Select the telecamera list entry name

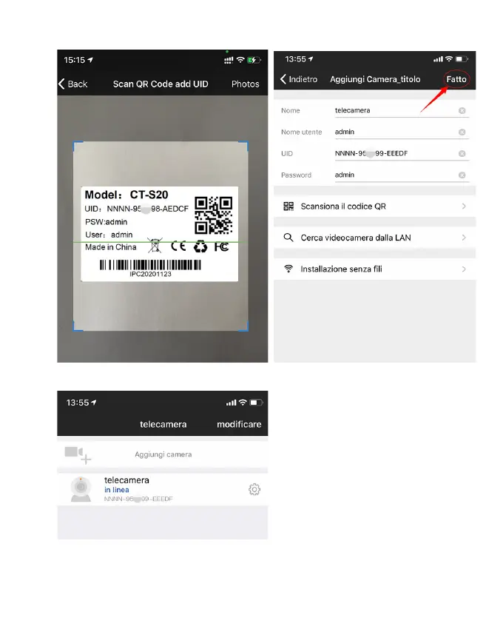[x=126, y=480]
